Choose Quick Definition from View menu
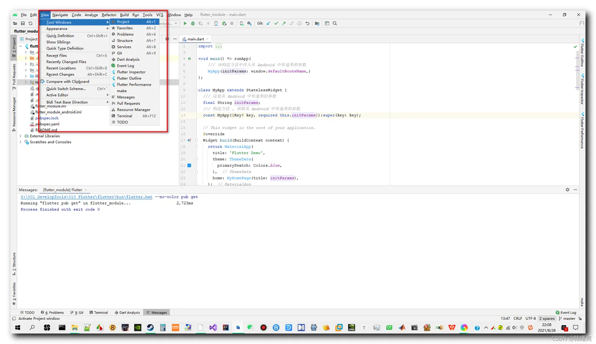The height and width of the screenshot is (344, 596). tap(75, 36)
